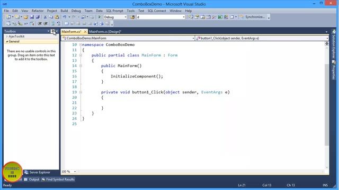Open the Tools menu
Image resolution: width=339 pixels, height=190 pixels.
click(x=131, y=11)
